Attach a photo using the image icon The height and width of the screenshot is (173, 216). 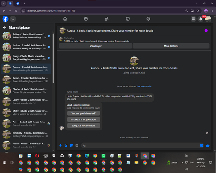[x=66, y=145]
